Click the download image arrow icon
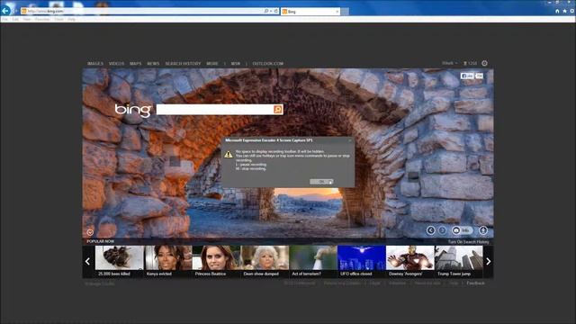 click(483, 230)
